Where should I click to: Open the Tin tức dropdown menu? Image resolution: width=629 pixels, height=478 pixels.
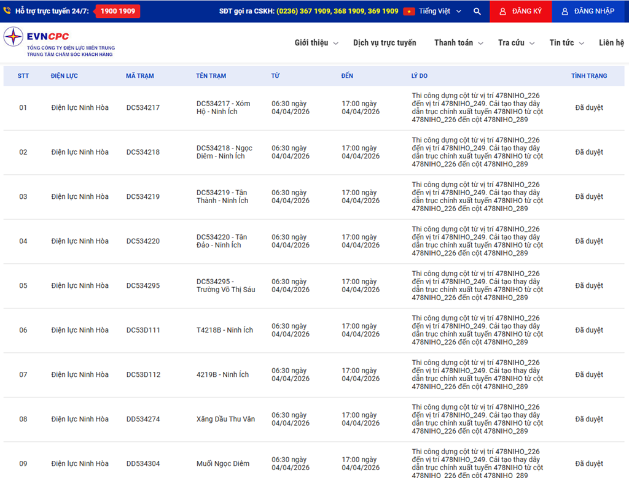[566, 43]
